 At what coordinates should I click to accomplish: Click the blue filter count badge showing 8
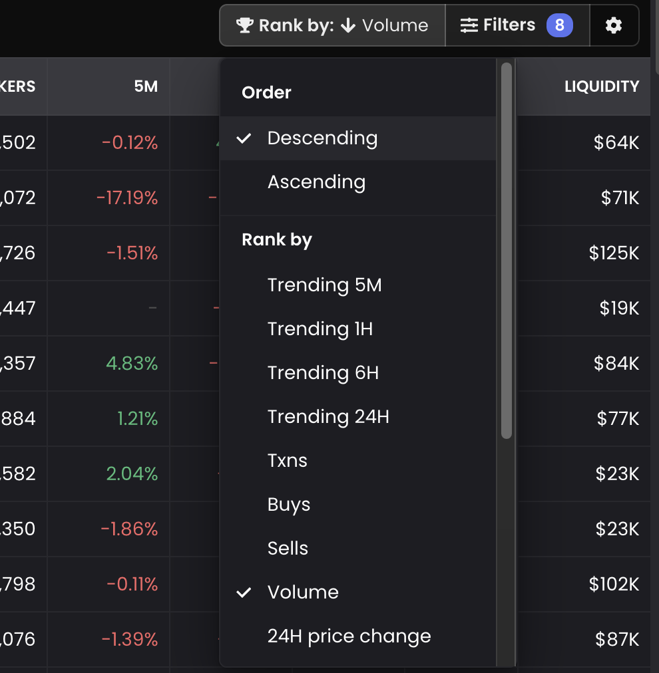click(559, 26)
